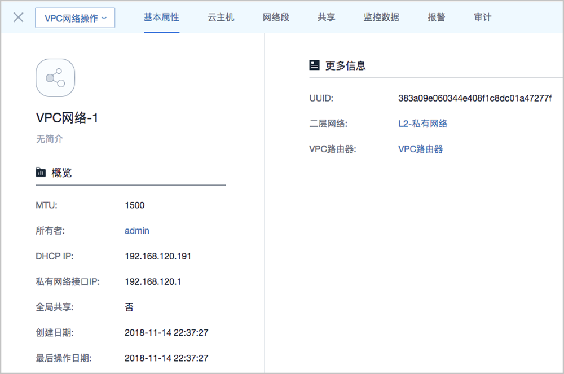Click the 更多信息 section icon
The width and height of the screenshot is (564, 374).
coord(314,65)
